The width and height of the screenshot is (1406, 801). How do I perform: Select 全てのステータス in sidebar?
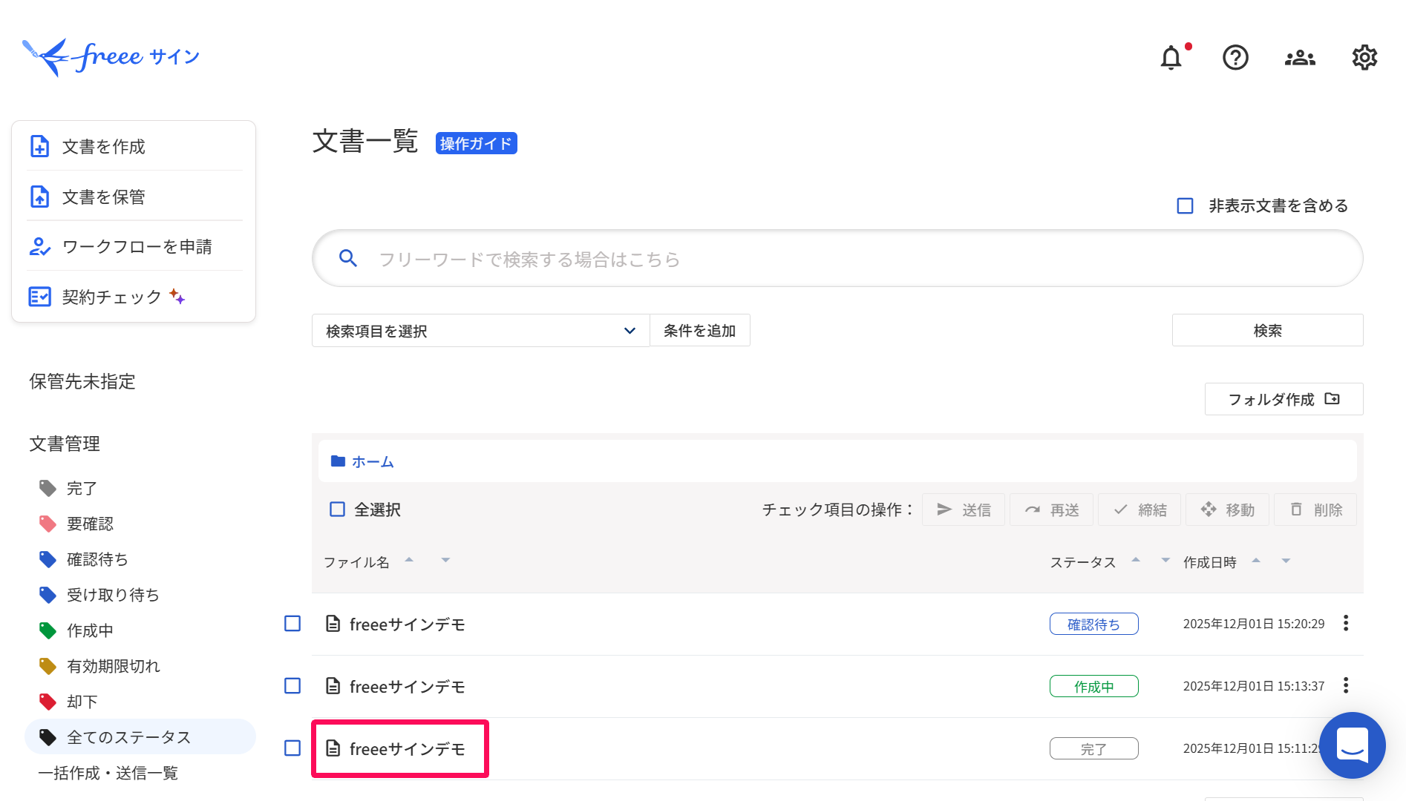[x=140, y=736]
